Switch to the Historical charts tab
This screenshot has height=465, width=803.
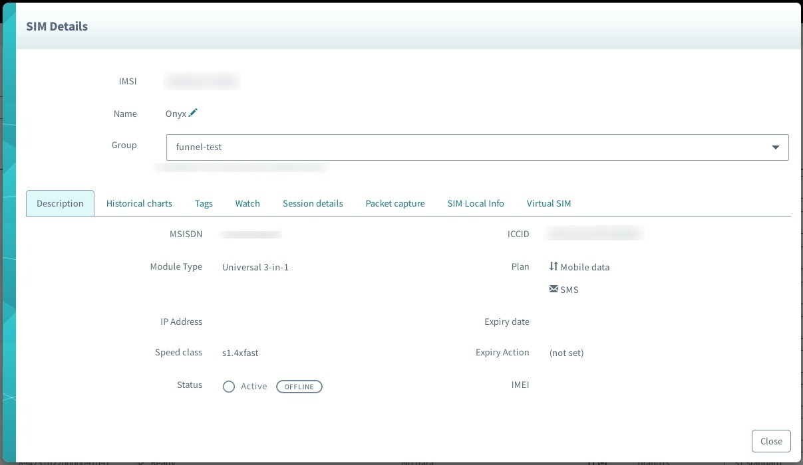[139, 203]
